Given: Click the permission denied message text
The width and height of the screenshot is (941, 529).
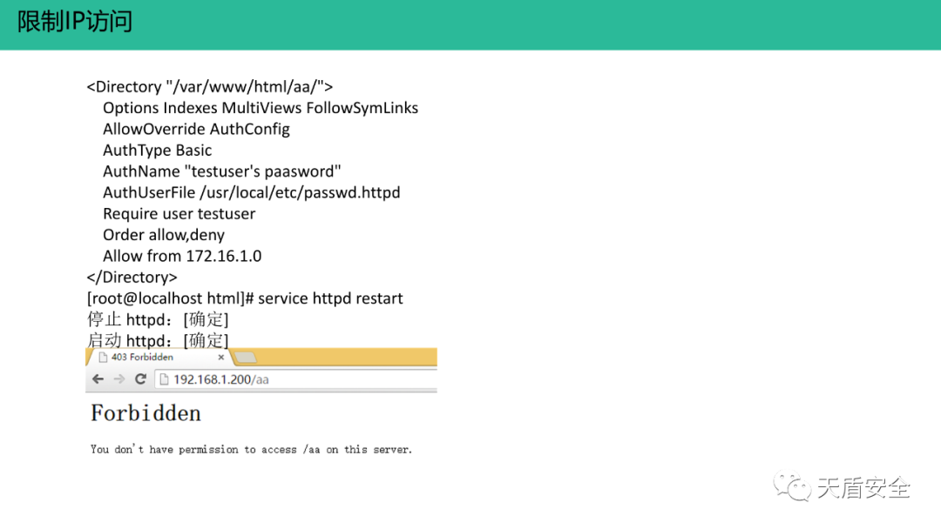Looking at the screenshot, I should tap(252, 449).
